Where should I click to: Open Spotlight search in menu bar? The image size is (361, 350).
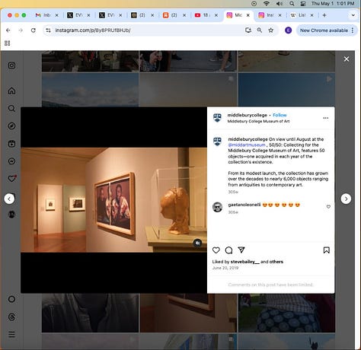coord(292,4)
